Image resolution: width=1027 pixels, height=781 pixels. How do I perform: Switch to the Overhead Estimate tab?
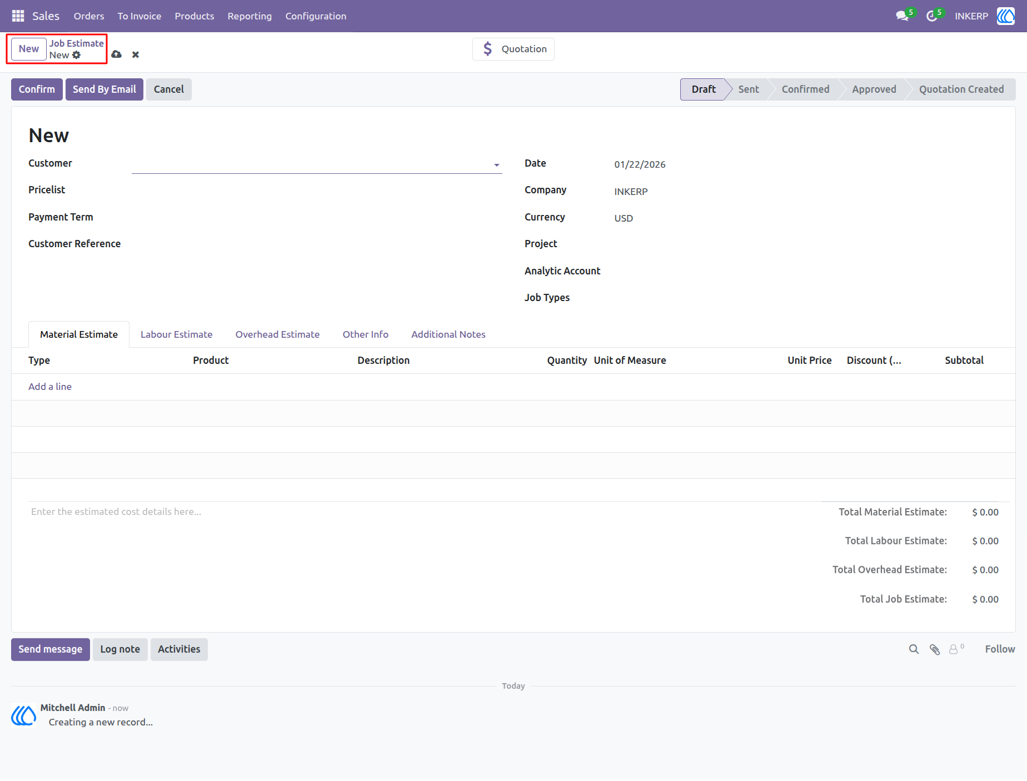click(277, 334)
